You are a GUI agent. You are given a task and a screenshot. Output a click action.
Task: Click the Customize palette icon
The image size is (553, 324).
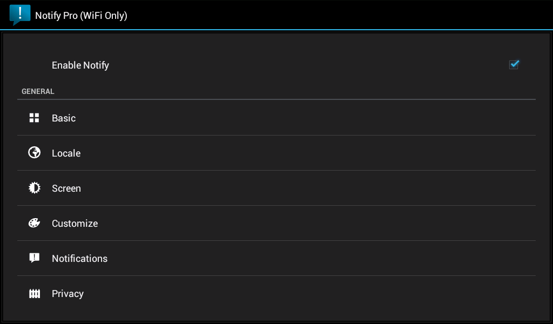tap(34, 223)
